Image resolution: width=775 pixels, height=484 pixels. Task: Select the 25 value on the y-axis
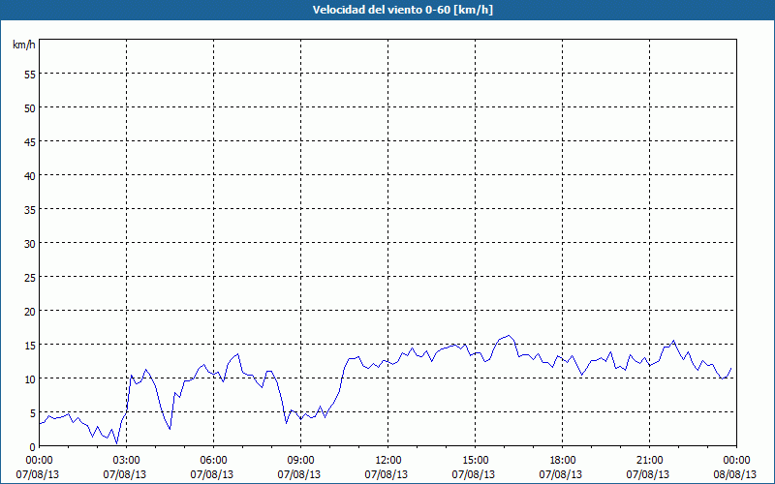click(x=30, y=277)
